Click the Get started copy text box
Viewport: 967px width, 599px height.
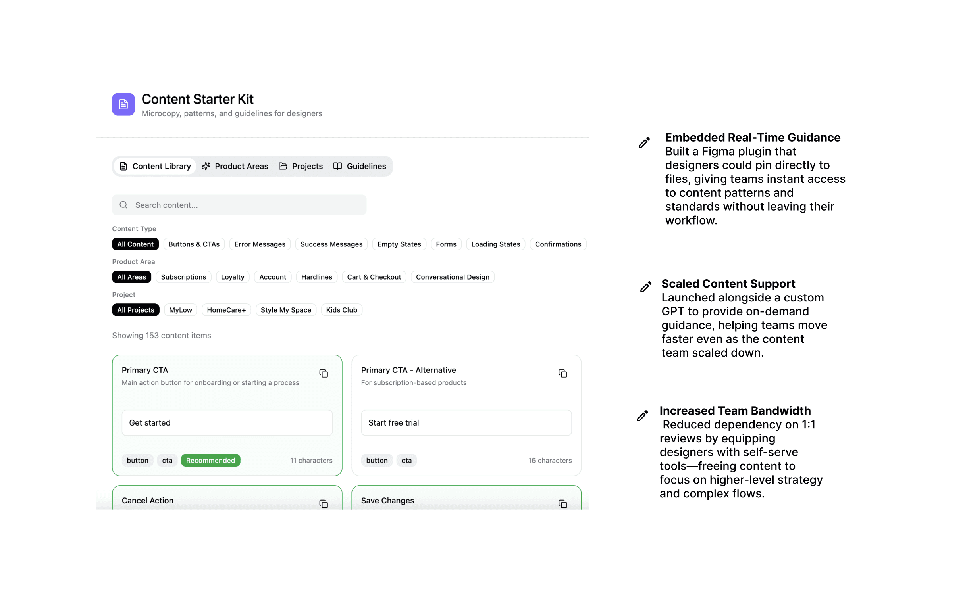click(x=227, y=423)
